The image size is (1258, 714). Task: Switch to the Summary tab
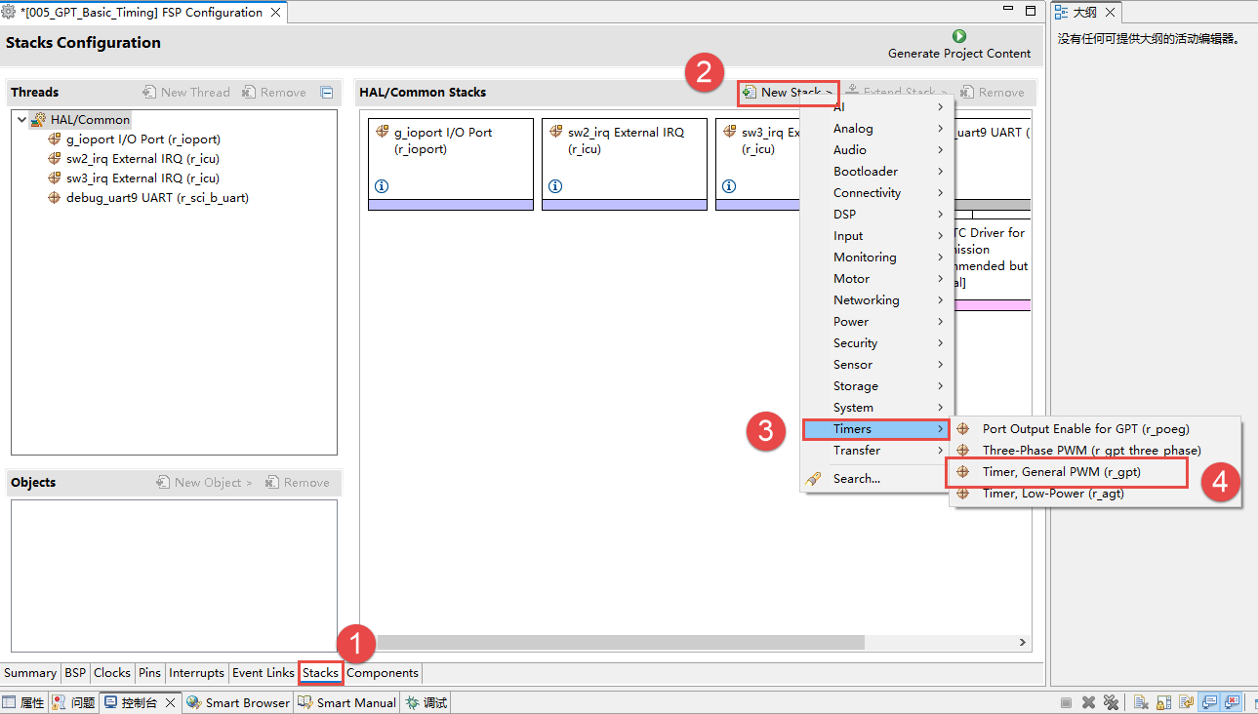[30, 673]
